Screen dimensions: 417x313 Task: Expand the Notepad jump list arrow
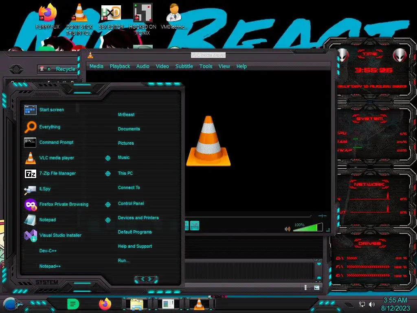pos(108,220)
